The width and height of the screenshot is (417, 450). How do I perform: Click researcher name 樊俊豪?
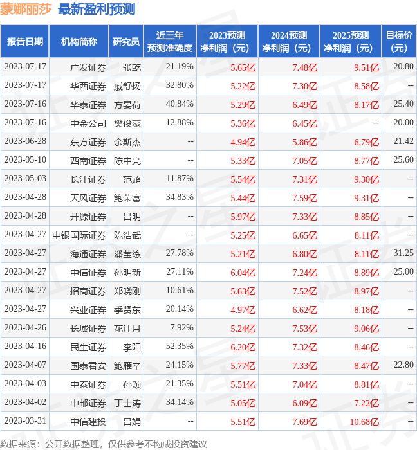(127, 123)
